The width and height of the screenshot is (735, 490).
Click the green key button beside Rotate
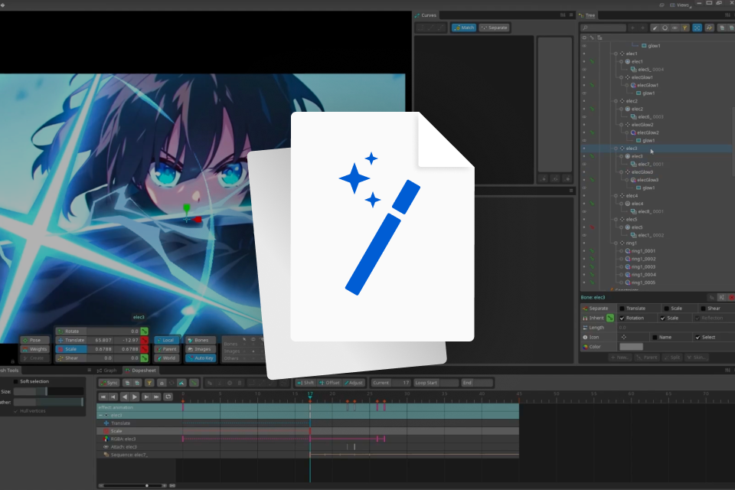(145, 331)
